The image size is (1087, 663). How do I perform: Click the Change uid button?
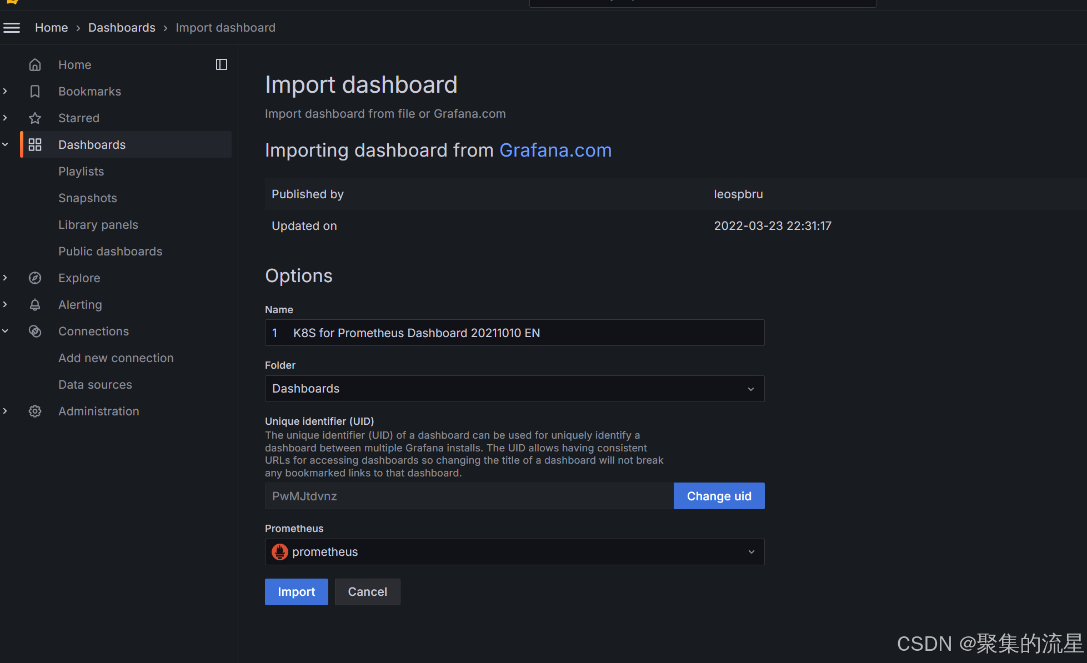(x=719, y=496)
